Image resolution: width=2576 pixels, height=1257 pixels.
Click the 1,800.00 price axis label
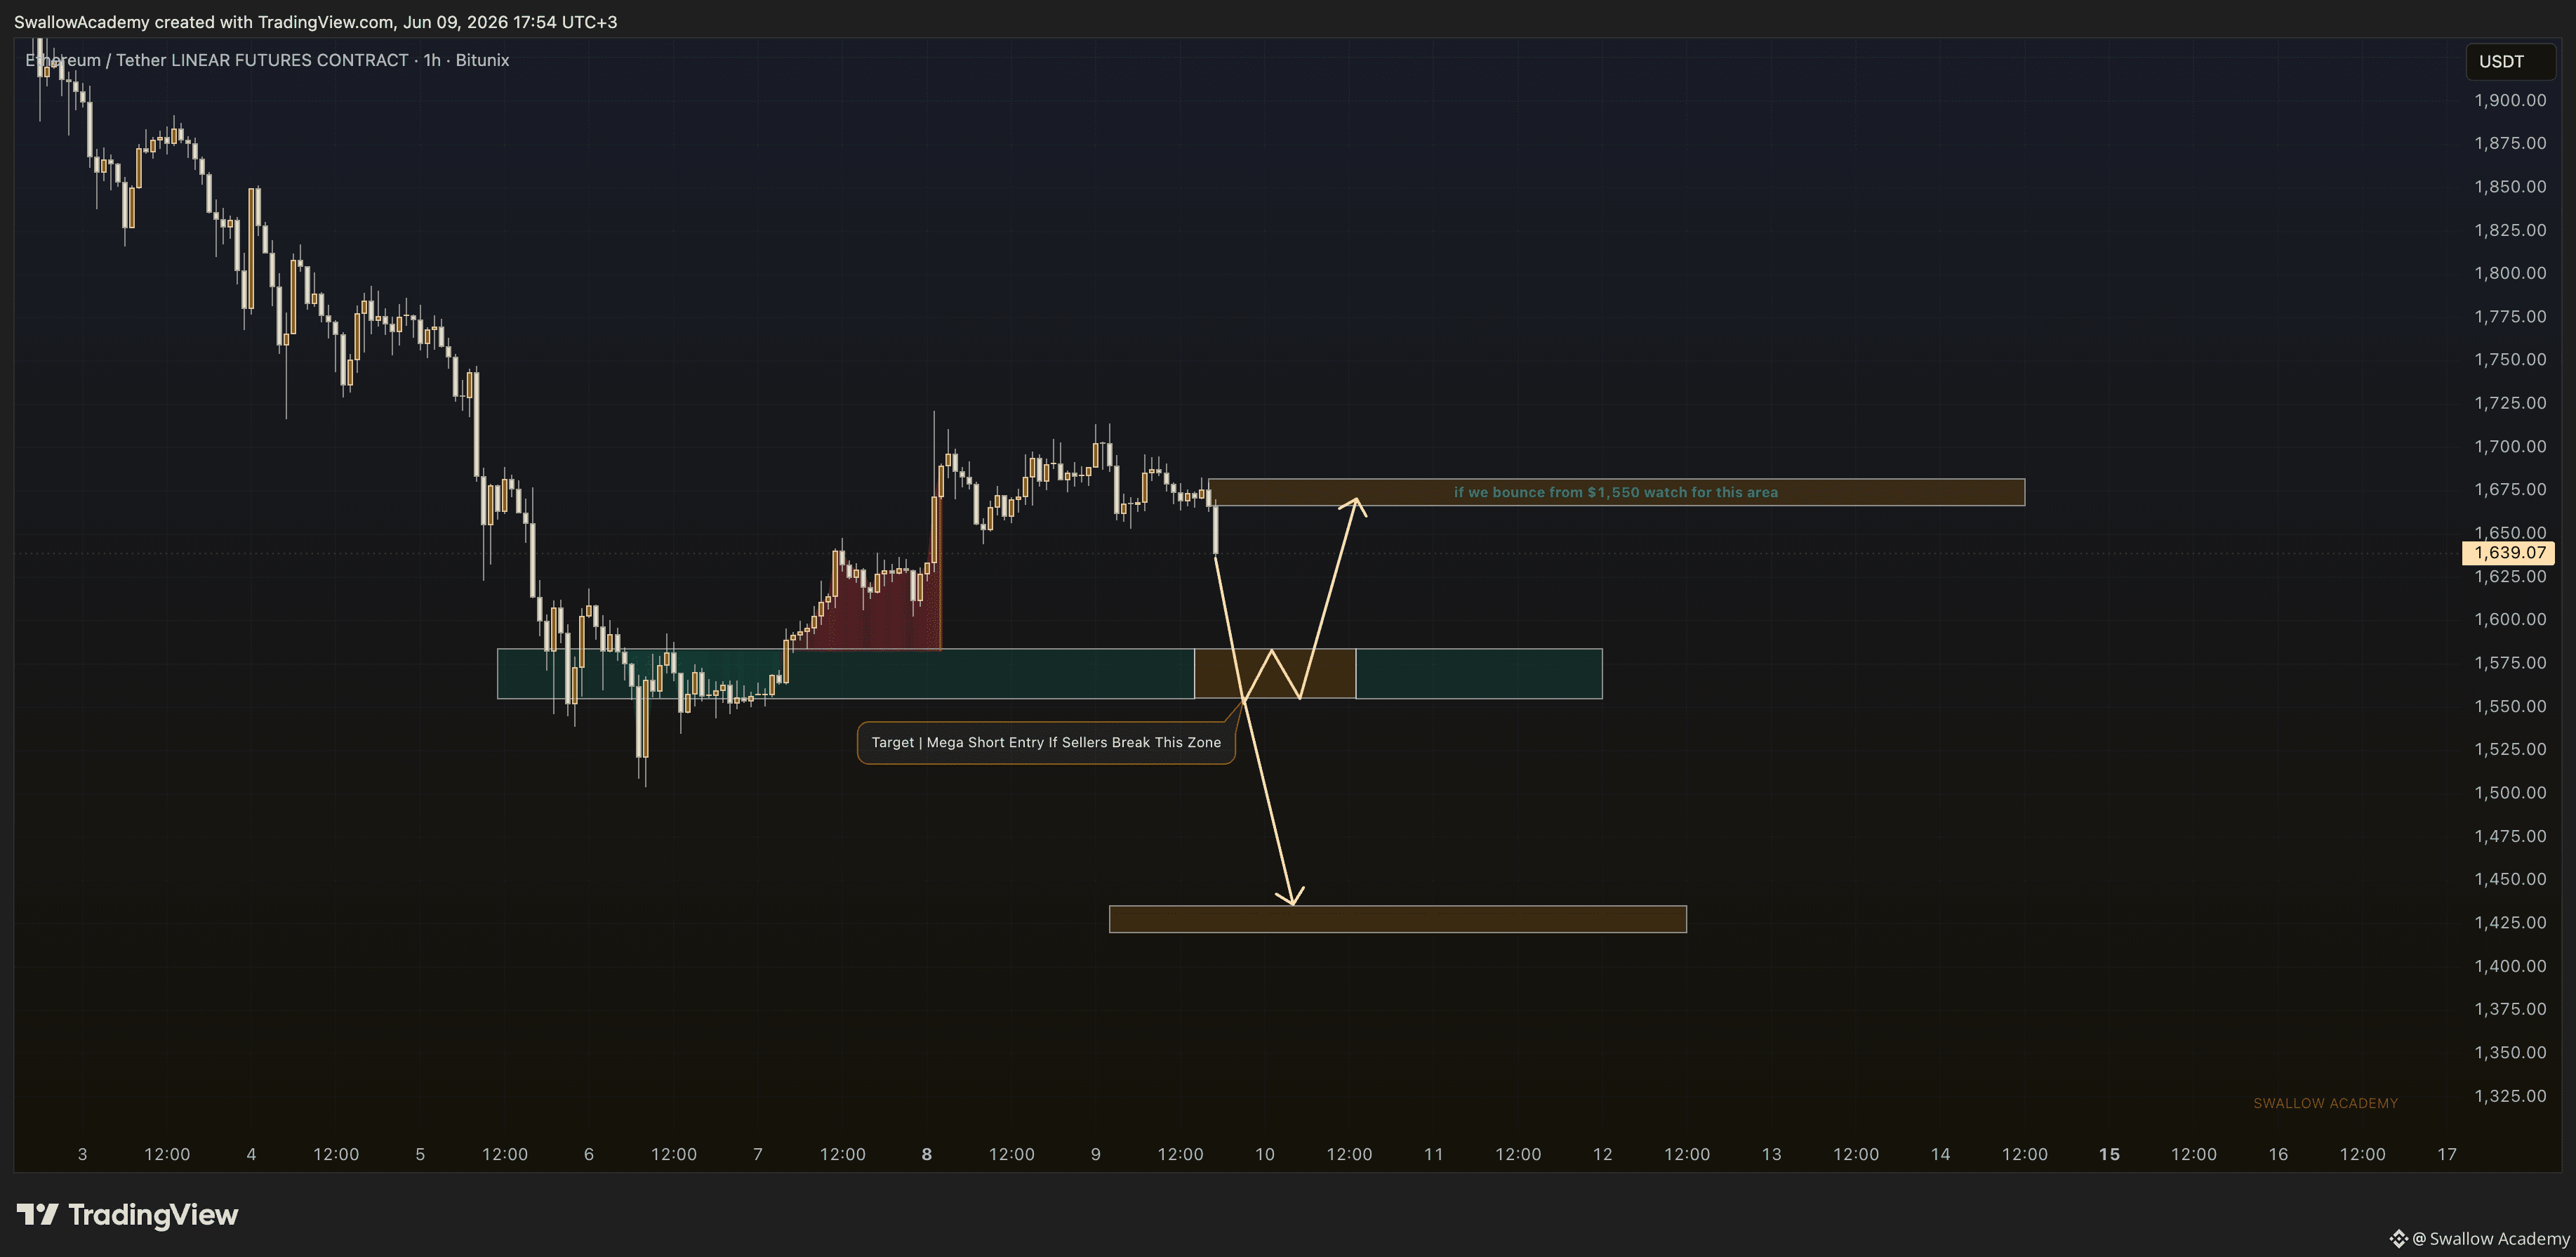coord(2510,273)
